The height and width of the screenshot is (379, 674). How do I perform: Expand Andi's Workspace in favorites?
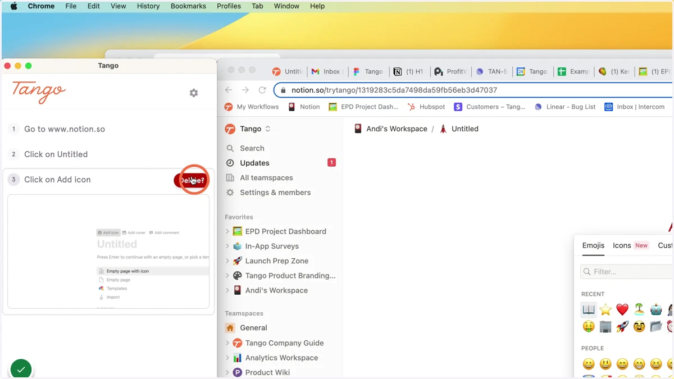point(227,290)
